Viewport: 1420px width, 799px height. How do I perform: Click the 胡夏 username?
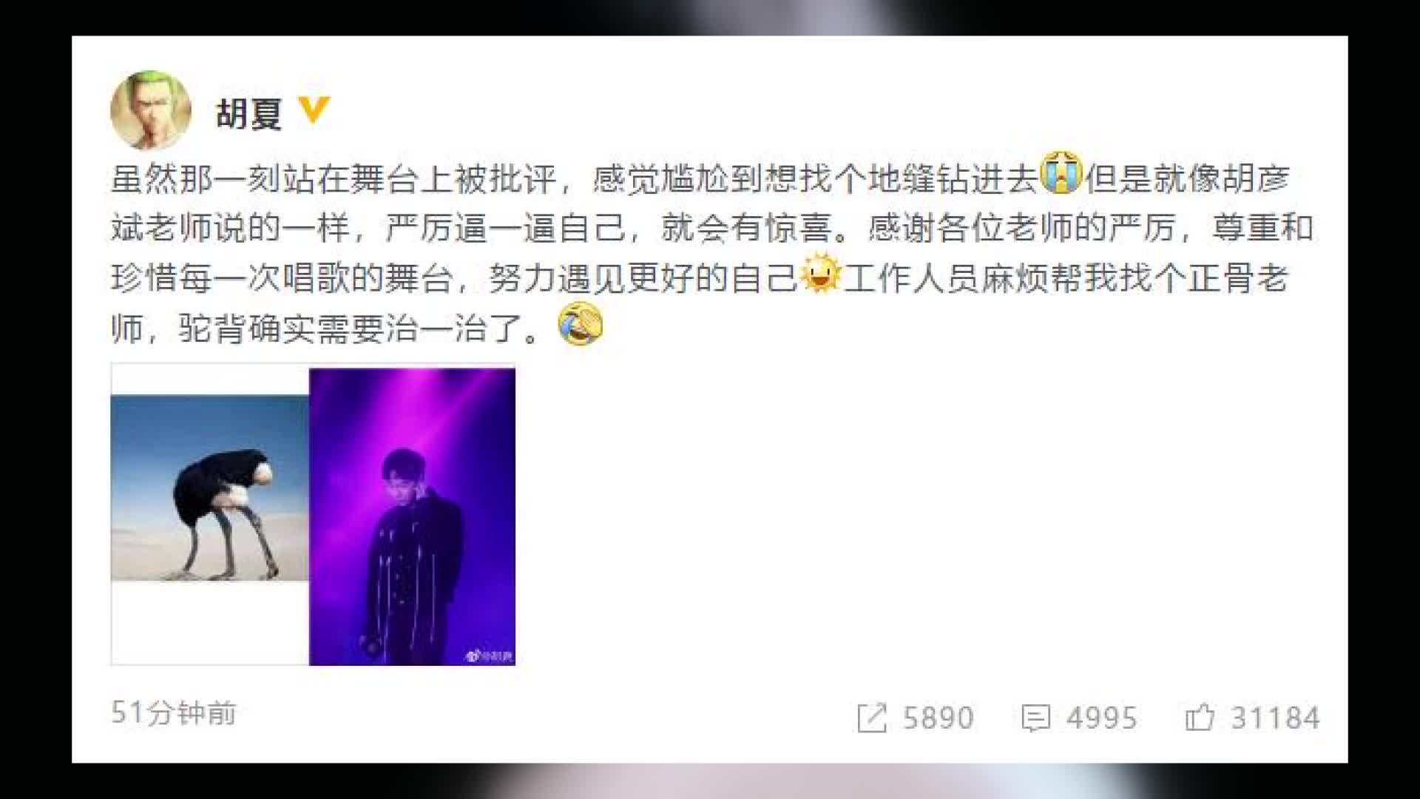click(x=249, y=114)
